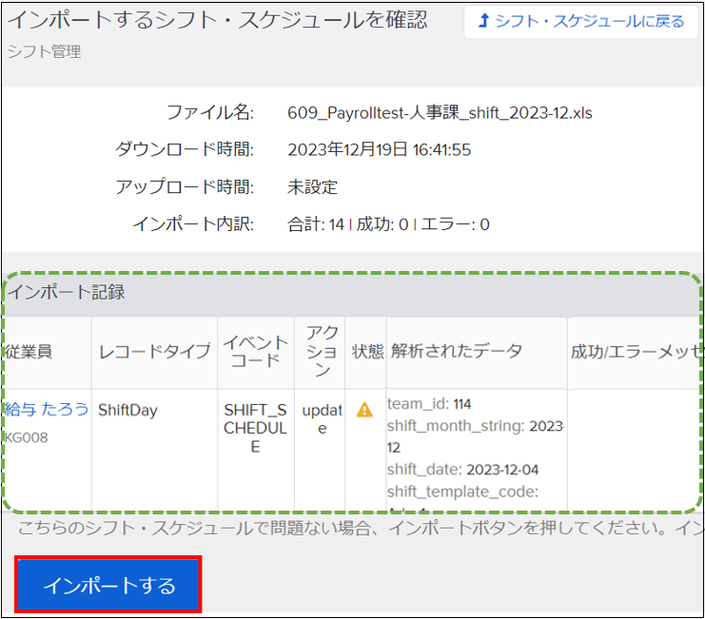Click the アップロード時間 label
This screenshot has height=619, width=705.
[x=185, y=187]
